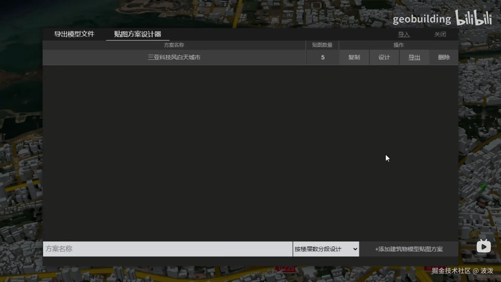This screenshot has width=501, height=282.
Task: Open 设计 for the 三亚 scheme
Action: tap(384, 57)
